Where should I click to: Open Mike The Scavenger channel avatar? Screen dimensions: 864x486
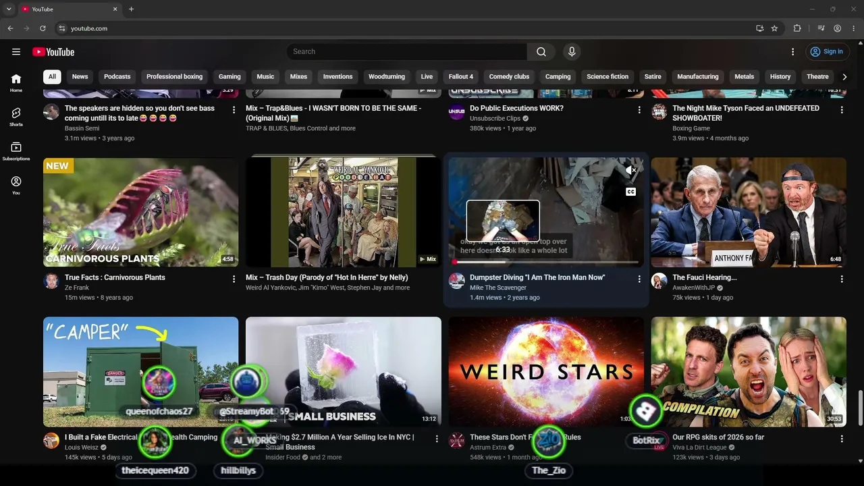457,281
